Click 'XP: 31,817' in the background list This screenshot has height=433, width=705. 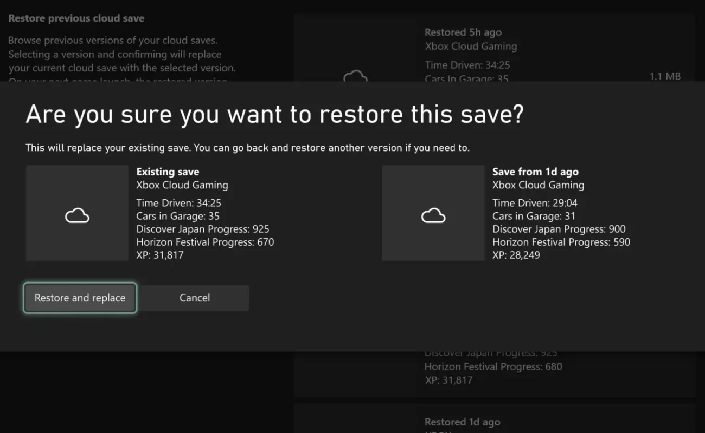tap(448, 380)
